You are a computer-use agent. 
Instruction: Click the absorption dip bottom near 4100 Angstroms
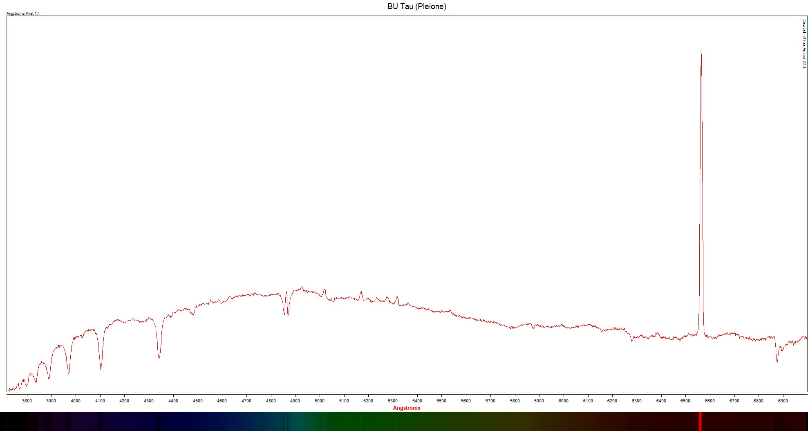(101, 368)
